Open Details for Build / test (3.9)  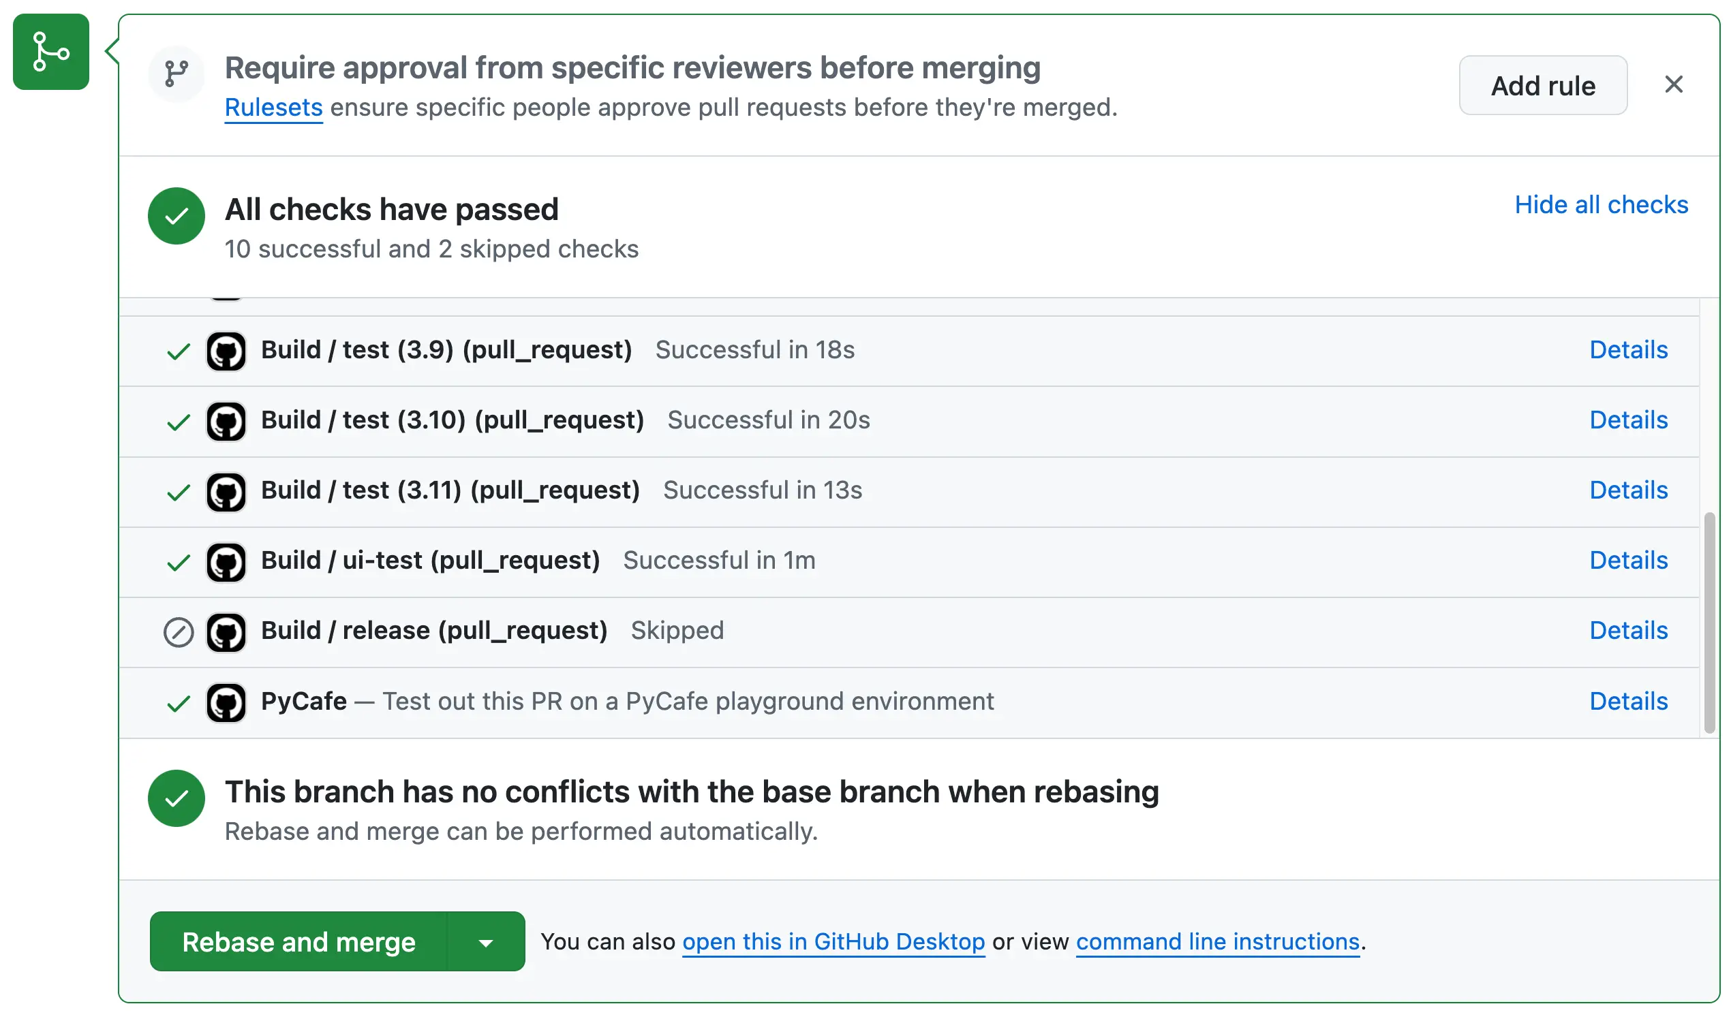point(1628,350)
